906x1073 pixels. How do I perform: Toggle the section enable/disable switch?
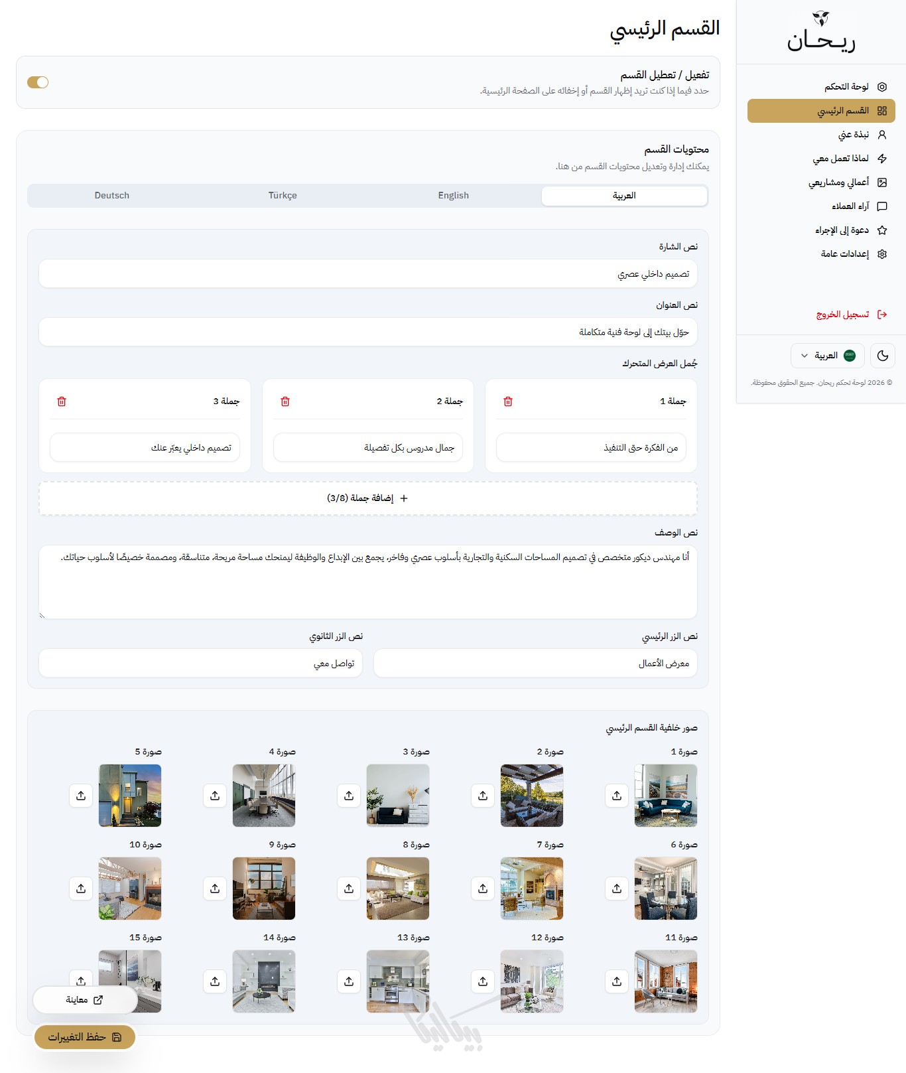(x=38, y=82)
